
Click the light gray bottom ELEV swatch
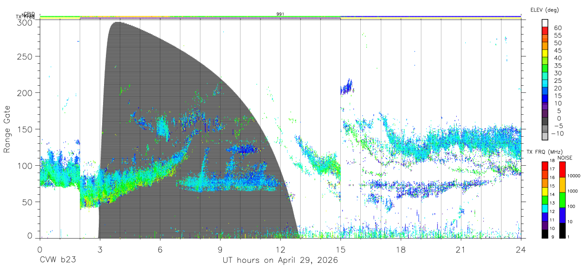point(546,137)
